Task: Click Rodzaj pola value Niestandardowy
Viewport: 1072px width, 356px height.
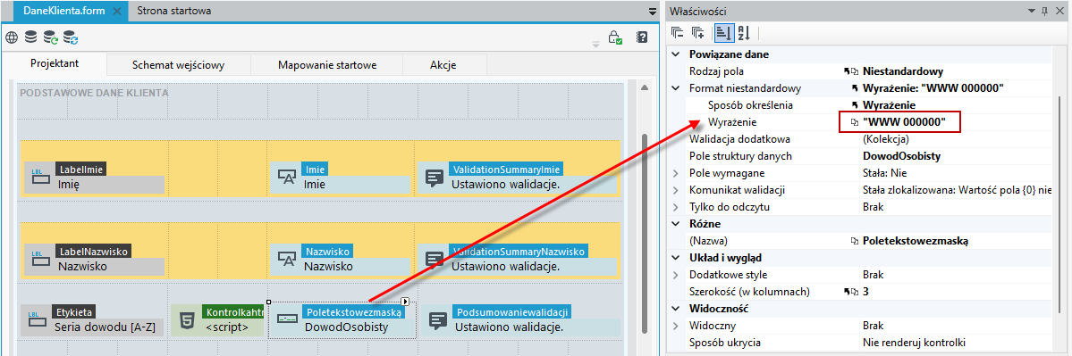Action: [x=902, y=70]
